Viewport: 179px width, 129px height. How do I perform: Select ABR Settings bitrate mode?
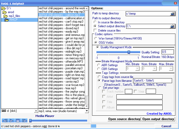click(x=98, y=65)
